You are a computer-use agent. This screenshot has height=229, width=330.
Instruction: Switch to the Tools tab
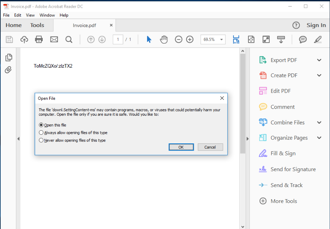pos(37,25)
